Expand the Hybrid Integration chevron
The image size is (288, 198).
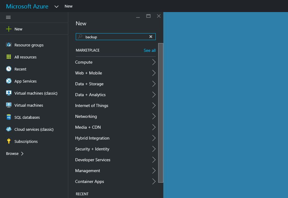pyautogui.click(x=154, y=138)
